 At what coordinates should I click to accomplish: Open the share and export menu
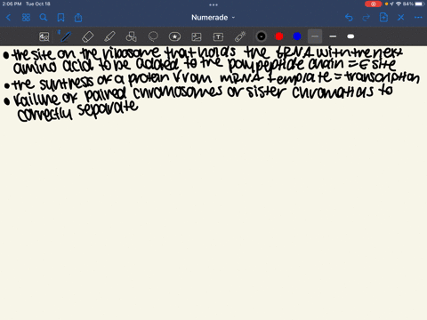click(x=78, y=18)
